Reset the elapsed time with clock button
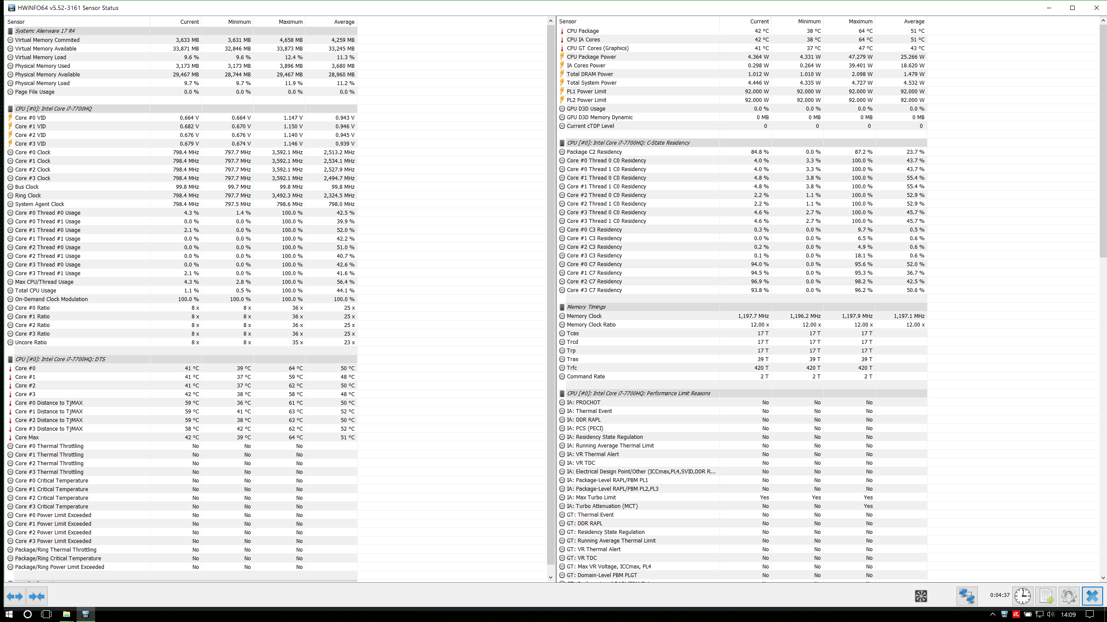1107x622 pixels. point(1022,597)
